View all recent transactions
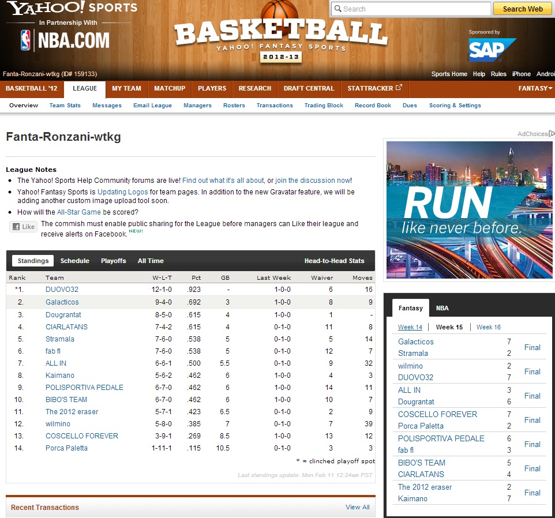Image resolution: width=555 pixels, height=518 pixels. coord(357,507)
